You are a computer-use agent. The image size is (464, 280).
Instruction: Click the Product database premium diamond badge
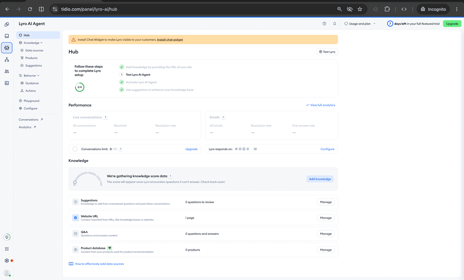click(110, 248)
